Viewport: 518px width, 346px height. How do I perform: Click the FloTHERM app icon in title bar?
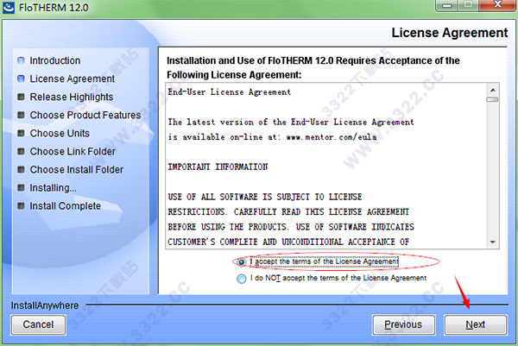coord(9,7)
